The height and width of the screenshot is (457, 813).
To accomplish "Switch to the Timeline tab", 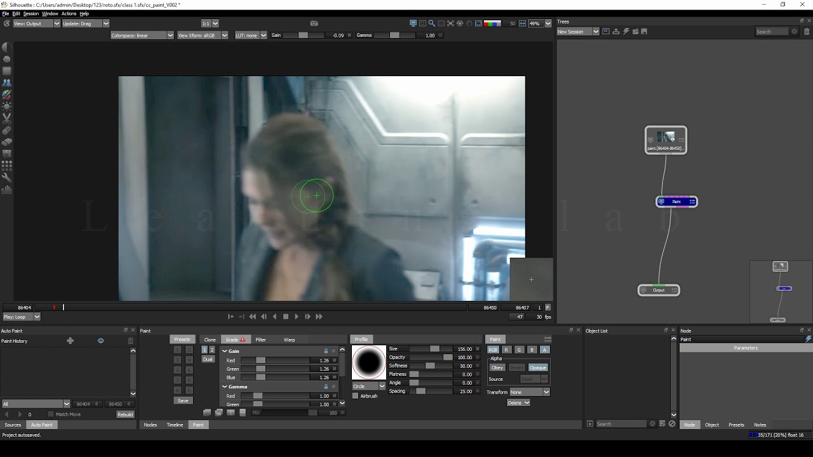I will [175, 425].
